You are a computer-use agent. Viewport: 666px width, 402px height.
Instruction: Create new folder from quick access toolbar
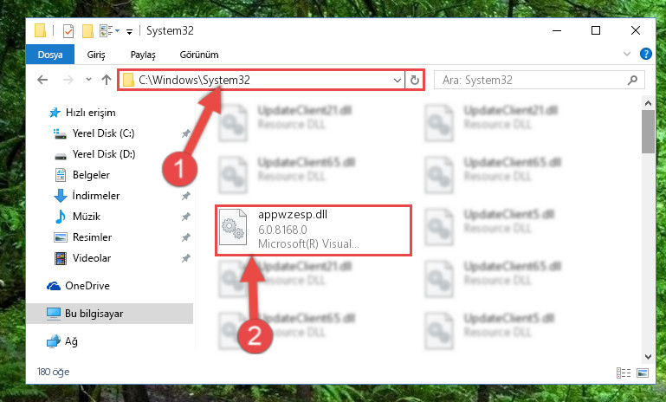click(x=87, y=30)
